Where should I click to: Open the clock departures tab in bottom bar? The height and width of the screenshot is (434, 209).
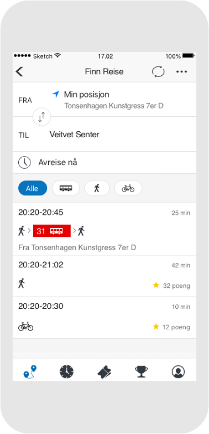click(66, 372)
